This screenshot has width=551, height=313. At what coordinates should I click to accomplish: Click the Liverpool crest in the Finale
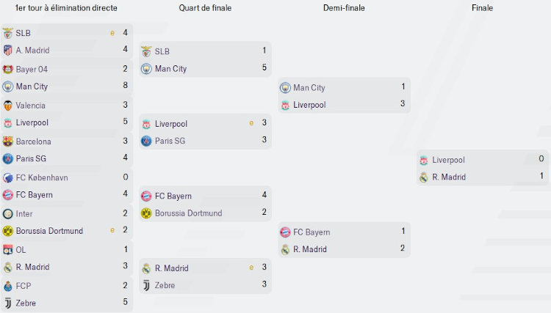coord(424,160)
